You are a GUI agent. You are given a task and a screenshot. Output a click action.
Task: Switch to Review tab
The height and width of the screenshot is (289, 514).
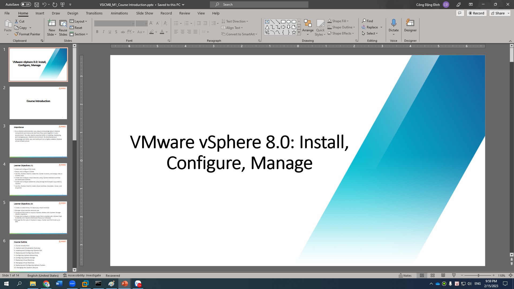(x=184, y=13)
